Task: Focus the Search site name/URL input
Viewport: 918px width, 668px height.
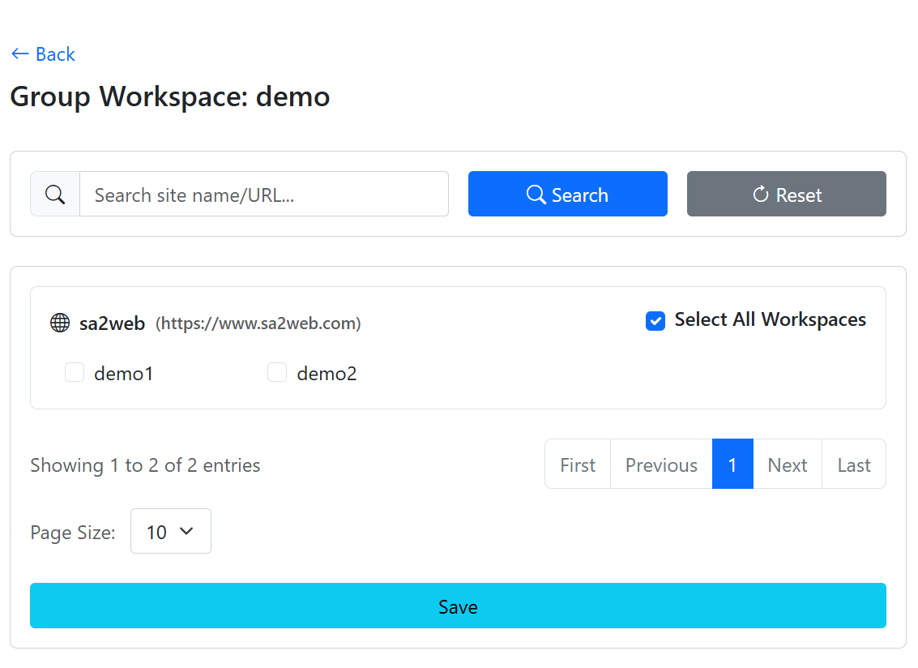Action: click(264, 194)
